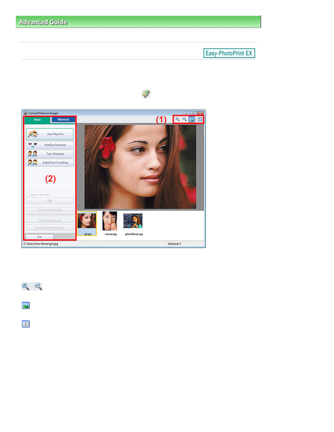Toggle the Apply to all images checkbox
Screen dimensions: 334x432
[x=28, y=194]
